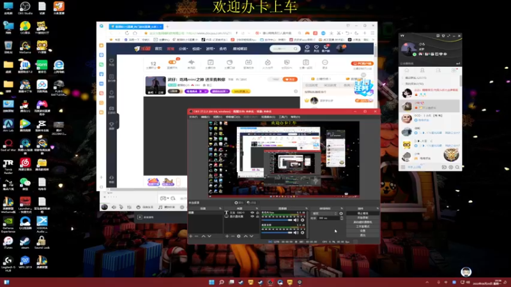Mute the first mixer audio channel
The width and height of the screenshot is (511, 287).
[x=296, y=220]
